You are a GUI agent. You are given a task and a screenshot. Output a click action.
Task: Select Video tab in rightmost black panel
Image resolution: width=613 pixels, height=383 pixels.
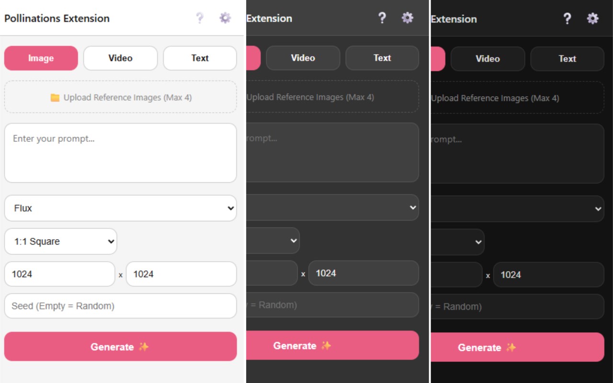coord(488,59)
